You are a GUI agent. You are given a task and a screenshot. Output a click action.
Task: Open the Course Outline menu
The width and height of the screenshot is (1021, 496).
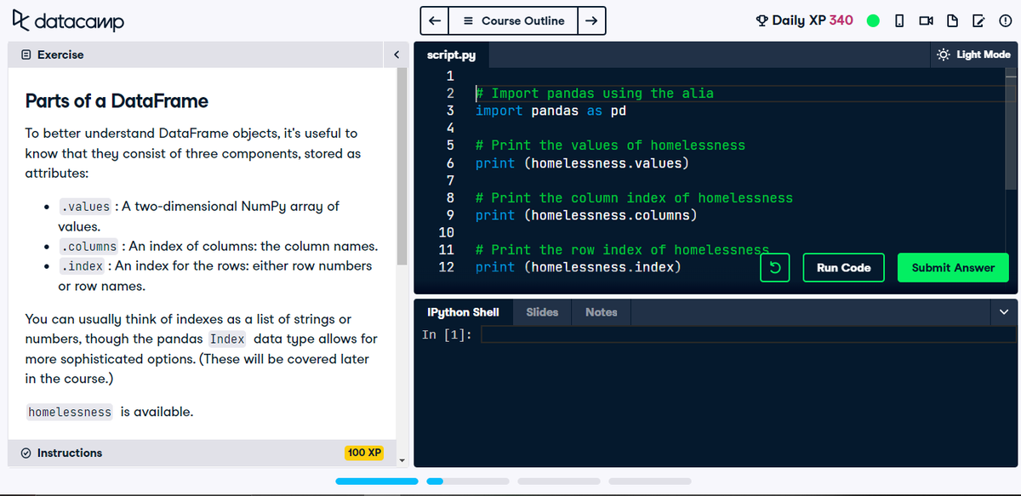(x=513, y=20)
